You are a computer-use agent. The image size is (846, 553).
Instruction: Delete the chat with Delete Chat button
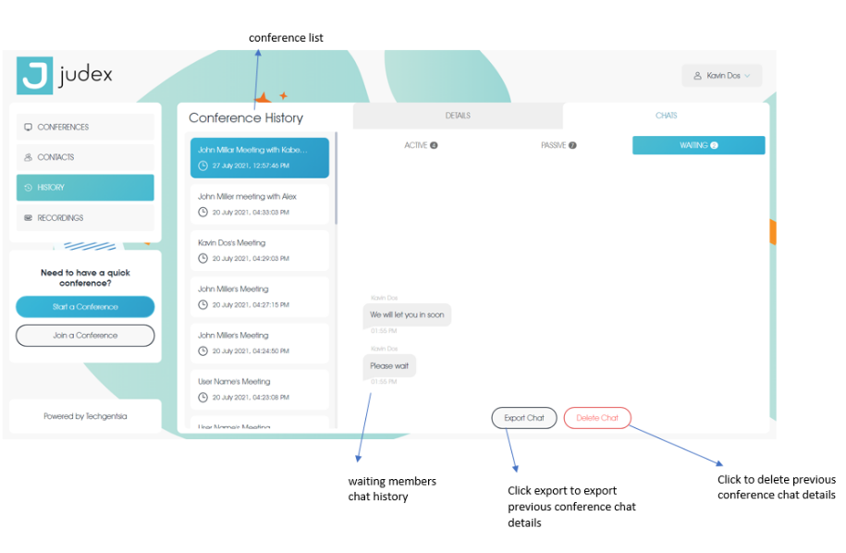[597, 418]
